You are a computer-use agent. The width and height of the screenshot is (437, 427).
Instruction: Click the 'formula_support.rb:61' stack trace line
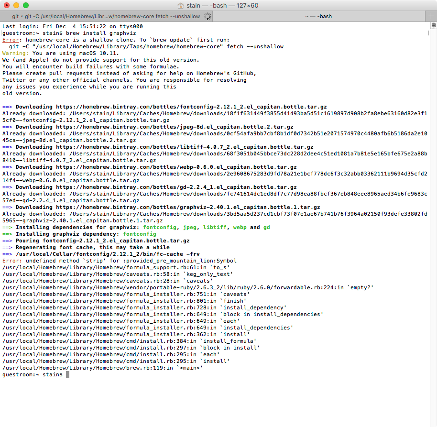click(x=116, y=267)
